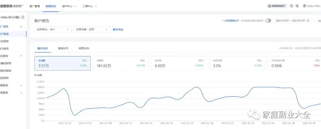Open the 全部设备 dropdown
Screen dimensions: 321x129
point(92,29)
